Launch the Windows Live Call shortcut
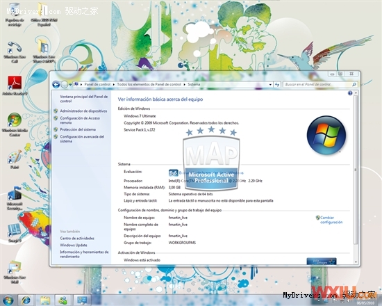This screenshot has width=382, height=306. point(15,52)
